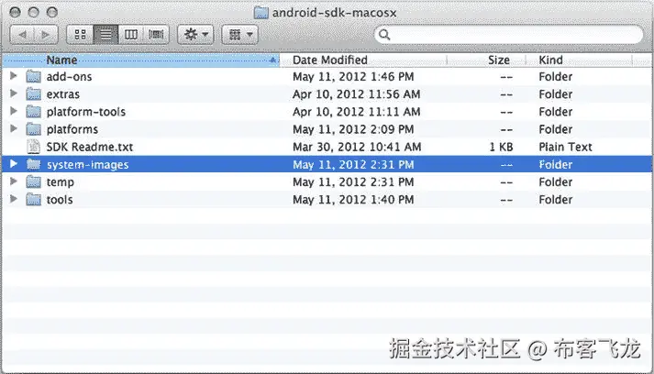Image resolution: width=654 pixels, height=374 pixels.
Task: Expand the platform-tools disclosure triangle
Action: pos(14,111)
